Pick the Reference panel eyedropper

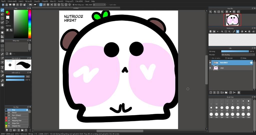(x=234, y=32)
